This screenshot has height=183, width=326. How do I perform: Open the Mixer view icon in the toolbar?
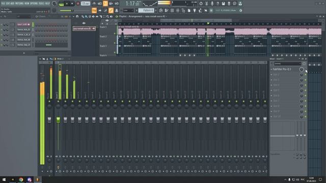coord(178,10)
